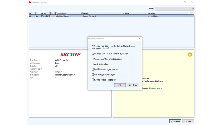Close the MailPlus Updates window
The height and width of the screenshot is (125, 223).
(x=192, y=2)
